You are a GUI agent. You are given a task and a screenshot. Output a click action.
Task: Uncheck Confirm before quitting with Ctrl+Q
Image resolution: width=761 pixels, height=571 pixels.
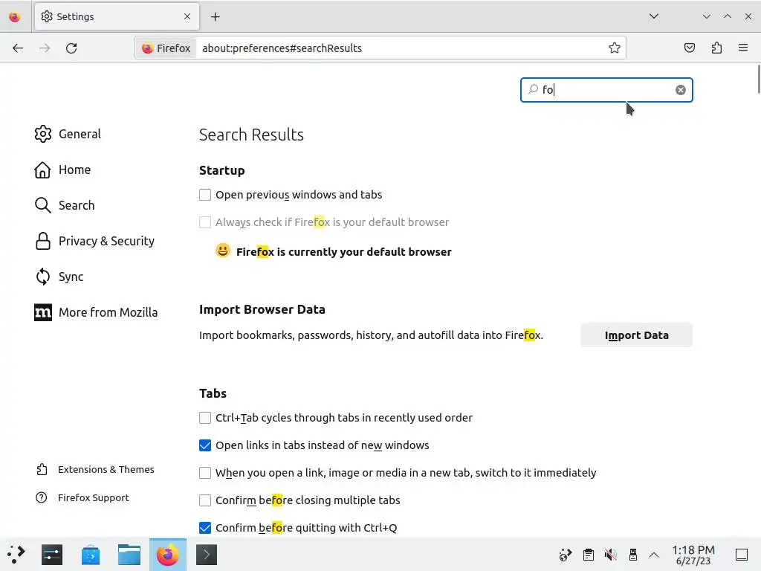205,528
